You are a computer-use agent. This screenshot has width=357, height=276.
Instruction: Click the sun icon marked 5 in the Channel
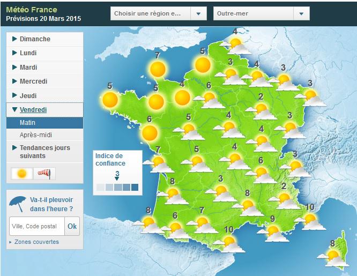click(203, 65)
